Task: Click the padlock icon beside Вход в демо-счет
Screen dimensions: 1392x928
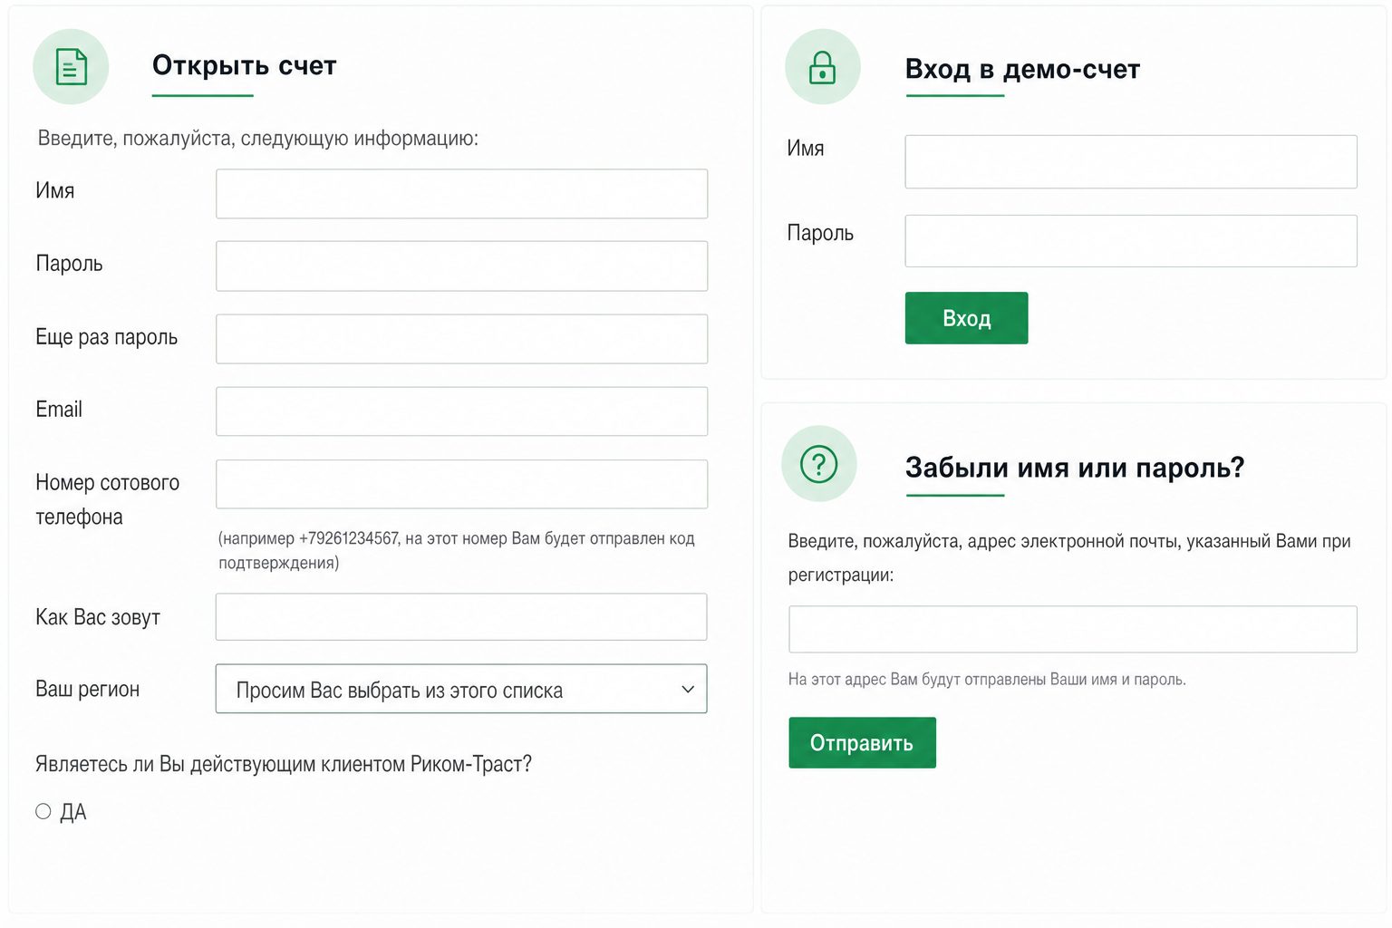Action: 822,67
